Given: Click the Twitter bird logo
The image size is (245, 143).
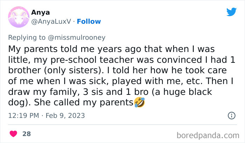Looking at the screenshot, I should pyautogui.click(x=231, y=12).
